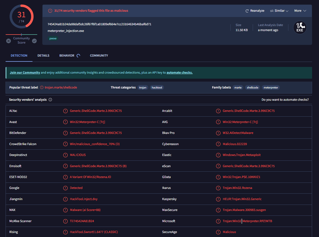
Task: Vote positive with community score checkmark
Action: tap(34, 41)
